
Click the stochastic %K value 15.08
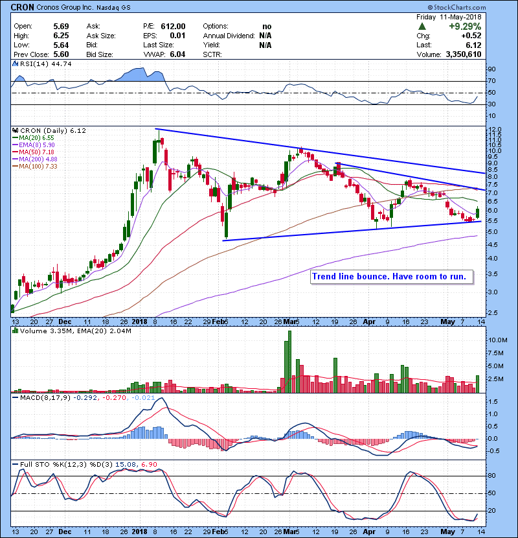[125, 465]
